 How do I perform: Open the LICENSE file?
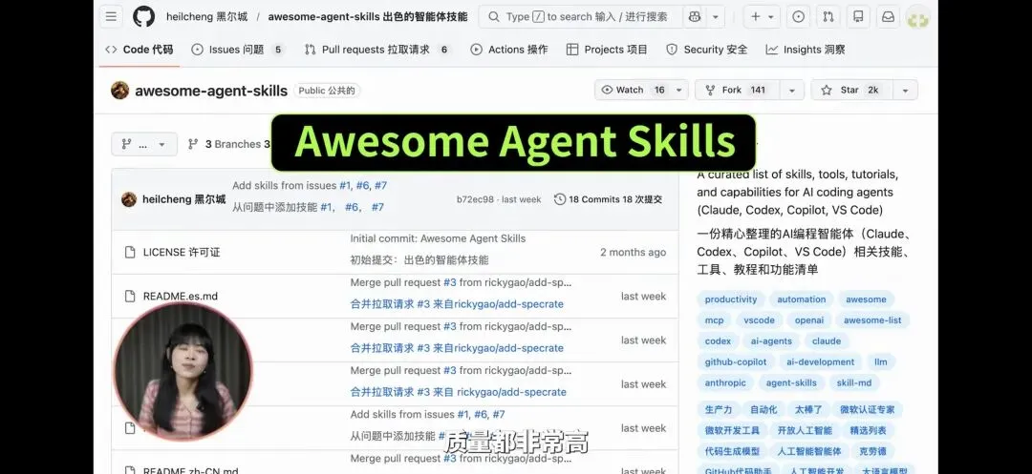click(182, 252)
